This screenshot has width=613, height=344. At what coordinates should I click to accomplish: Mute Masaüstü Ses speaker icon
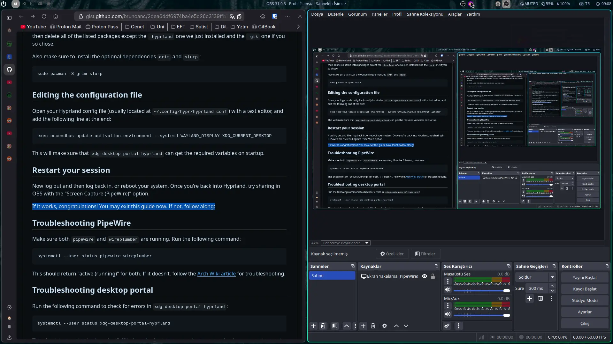(x=448, y=289)
